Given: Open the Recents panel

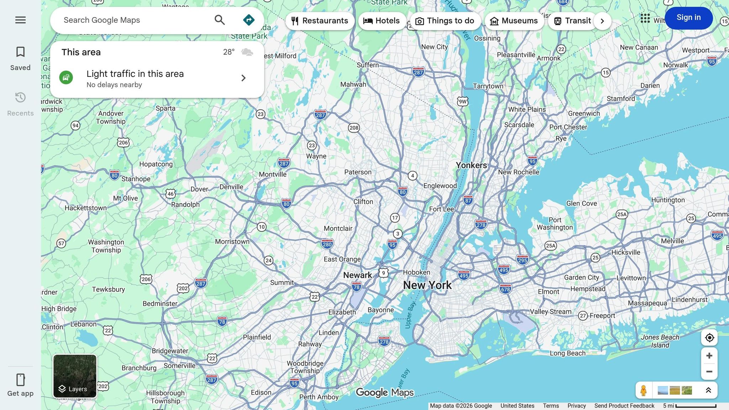Looking at the screenshot, I should click(x=20, y=103).
